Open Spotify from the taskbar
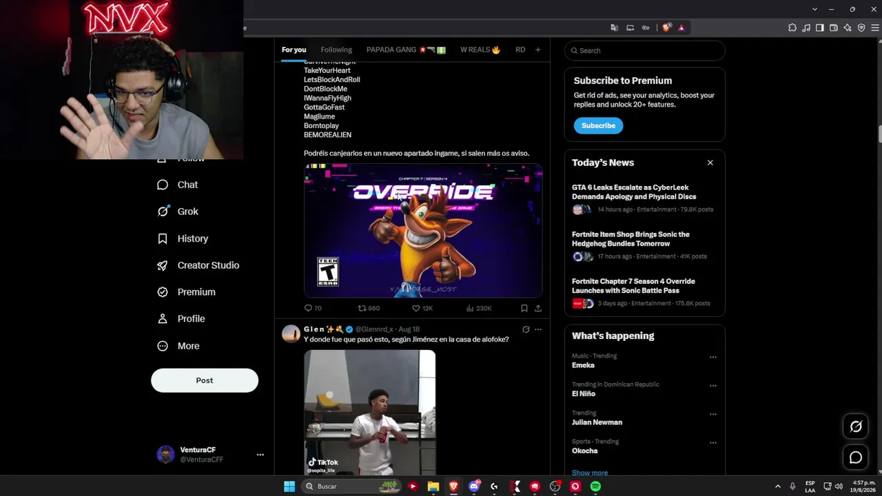Screen dimensions: 882x496 pos(595,486)
